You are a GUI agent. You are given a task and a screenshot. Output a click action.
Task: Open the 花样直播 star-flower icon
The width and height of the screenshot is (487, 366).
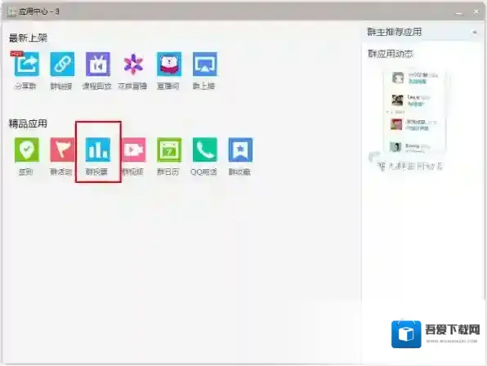click(x=133, y=65)
